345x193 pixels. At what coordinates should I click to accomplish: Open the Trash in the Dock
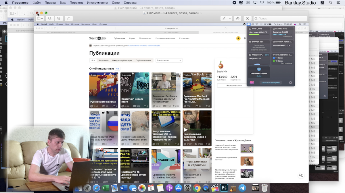(x=264, y=188)
